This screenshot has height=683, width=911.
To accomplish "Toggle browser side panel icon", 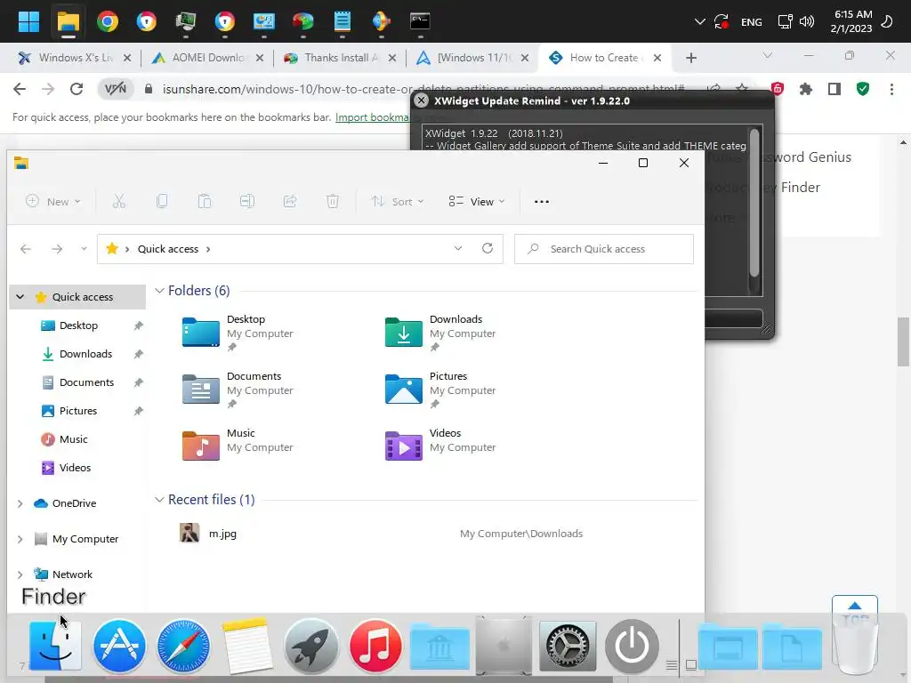I will 834,89.
